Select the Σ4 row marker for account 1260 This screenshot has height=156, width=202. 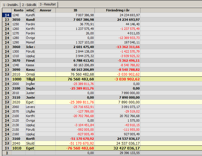coord(7,29)
